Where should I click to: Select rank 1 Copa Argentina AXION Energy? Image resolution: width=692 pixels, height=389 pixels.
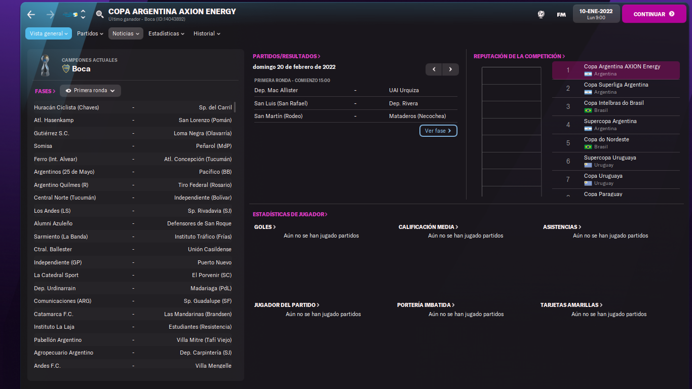(x=616, y=70)
